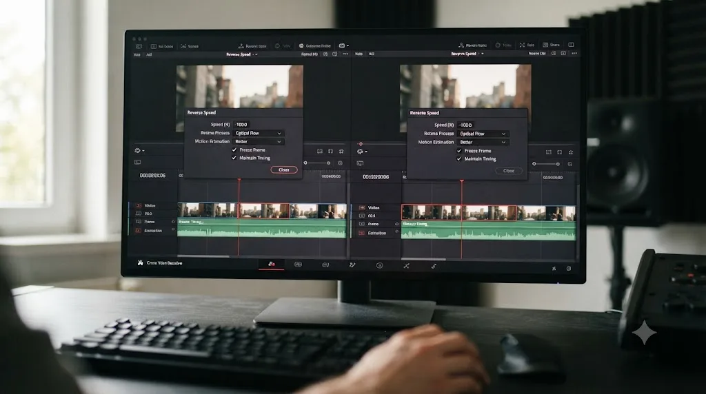Image resolution: width=706 pixels, height=394 pixels.
Task: Click 'Reverse Nome' in the right top toolbar
Action: click(x=472, y=45)
